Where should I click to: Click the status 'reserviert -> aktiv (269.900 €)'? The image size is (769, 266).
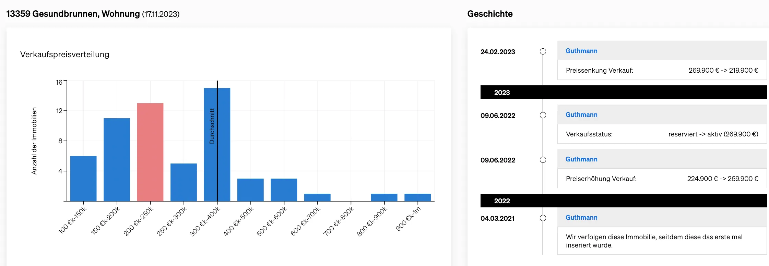click(x=713, y=134)
